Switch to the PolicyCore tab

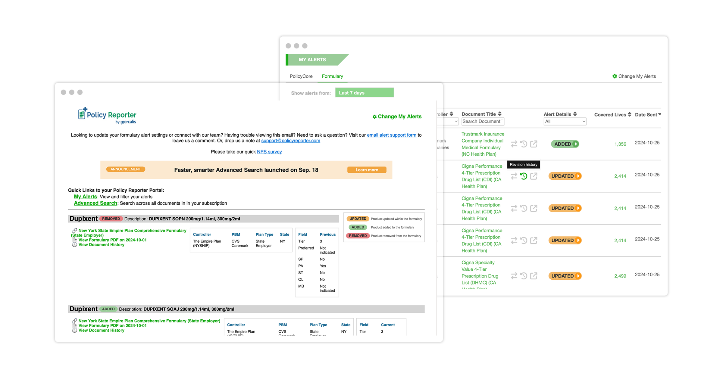(301, 76)
